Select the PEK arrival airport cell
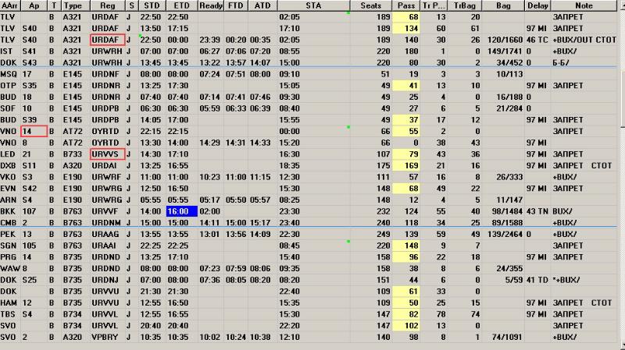Image resolution: width=625 pixels, height=350 pixels. pos(9,234)
